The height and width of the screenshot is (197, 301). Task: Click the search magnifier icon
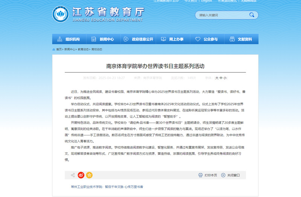pos(252,15)
